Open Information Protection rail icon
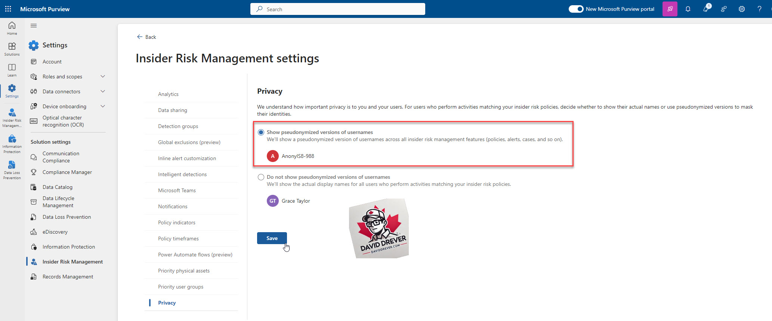772x321 pixels. 12,144
